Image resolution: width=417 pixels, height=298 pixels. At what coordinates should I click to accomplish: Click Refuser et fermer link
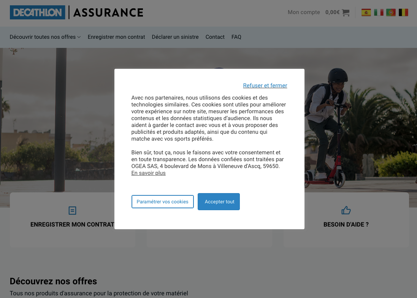click(265, 86)
